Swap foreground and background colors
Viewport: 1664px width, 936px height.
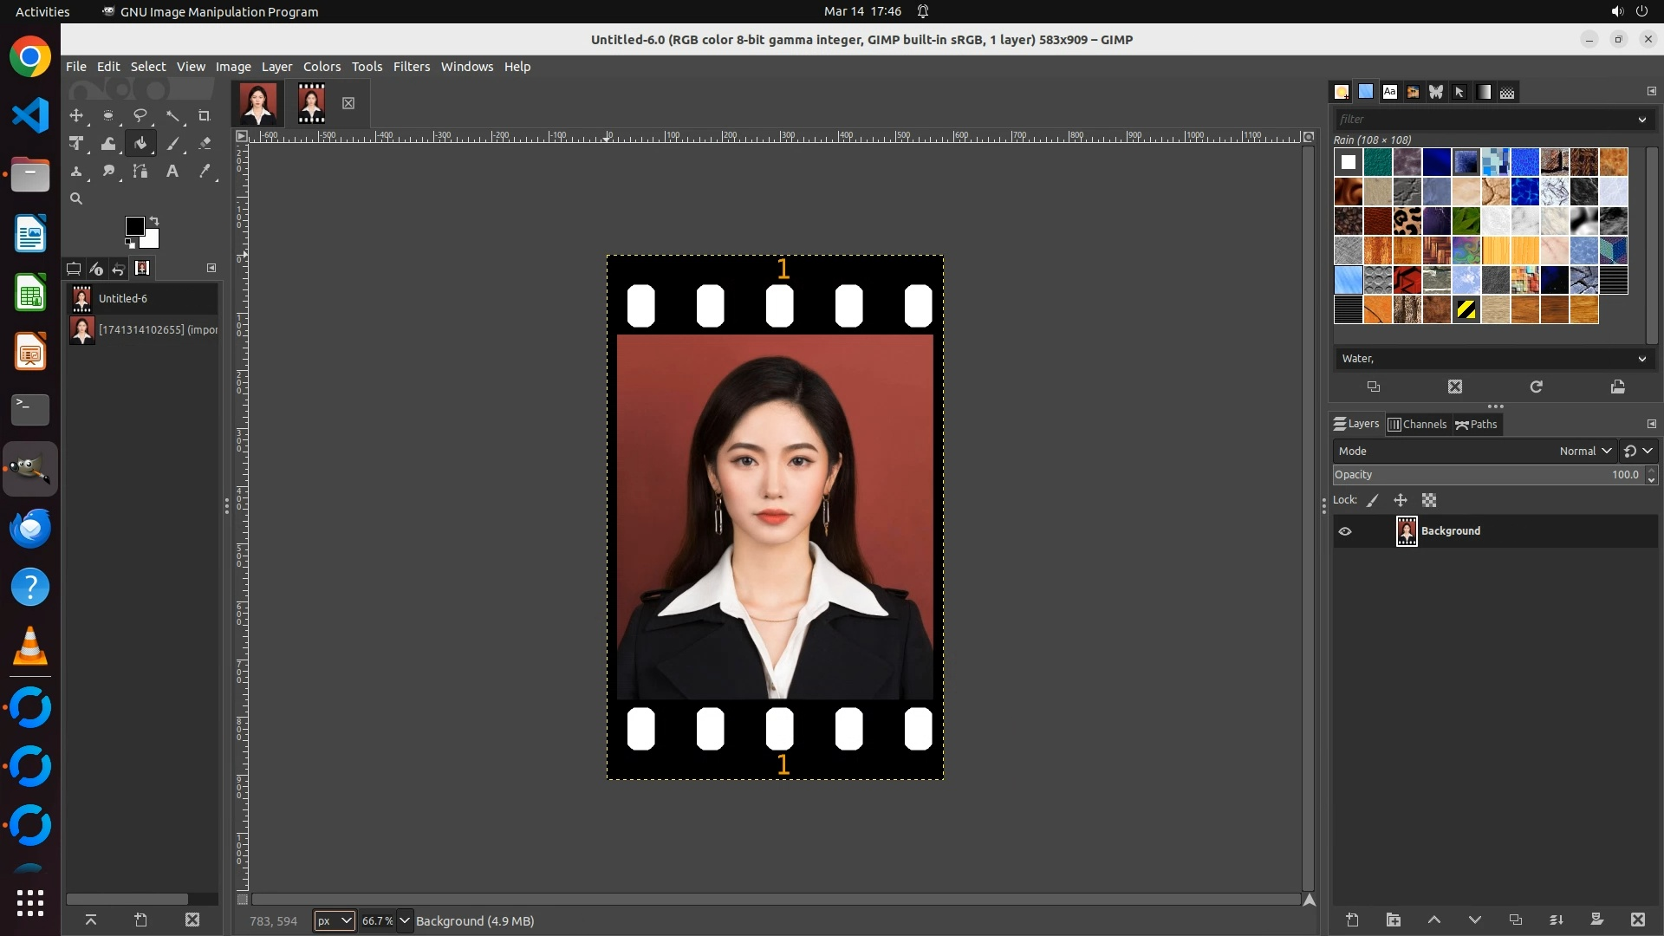click(154, 221)
